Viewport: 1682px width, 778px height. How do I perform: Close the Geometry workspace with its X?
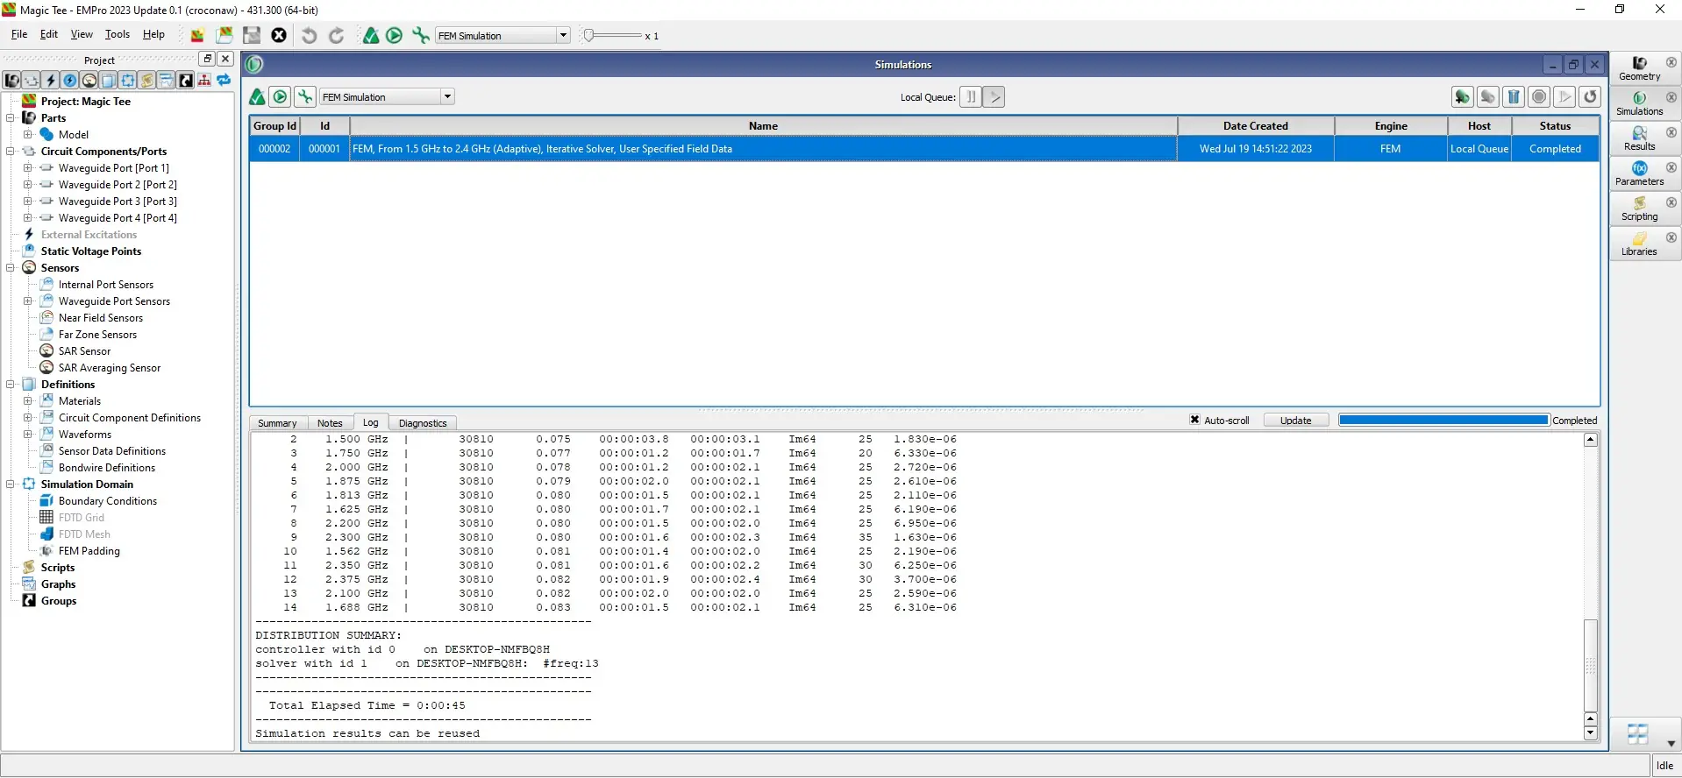click(x=1671, y=62)
